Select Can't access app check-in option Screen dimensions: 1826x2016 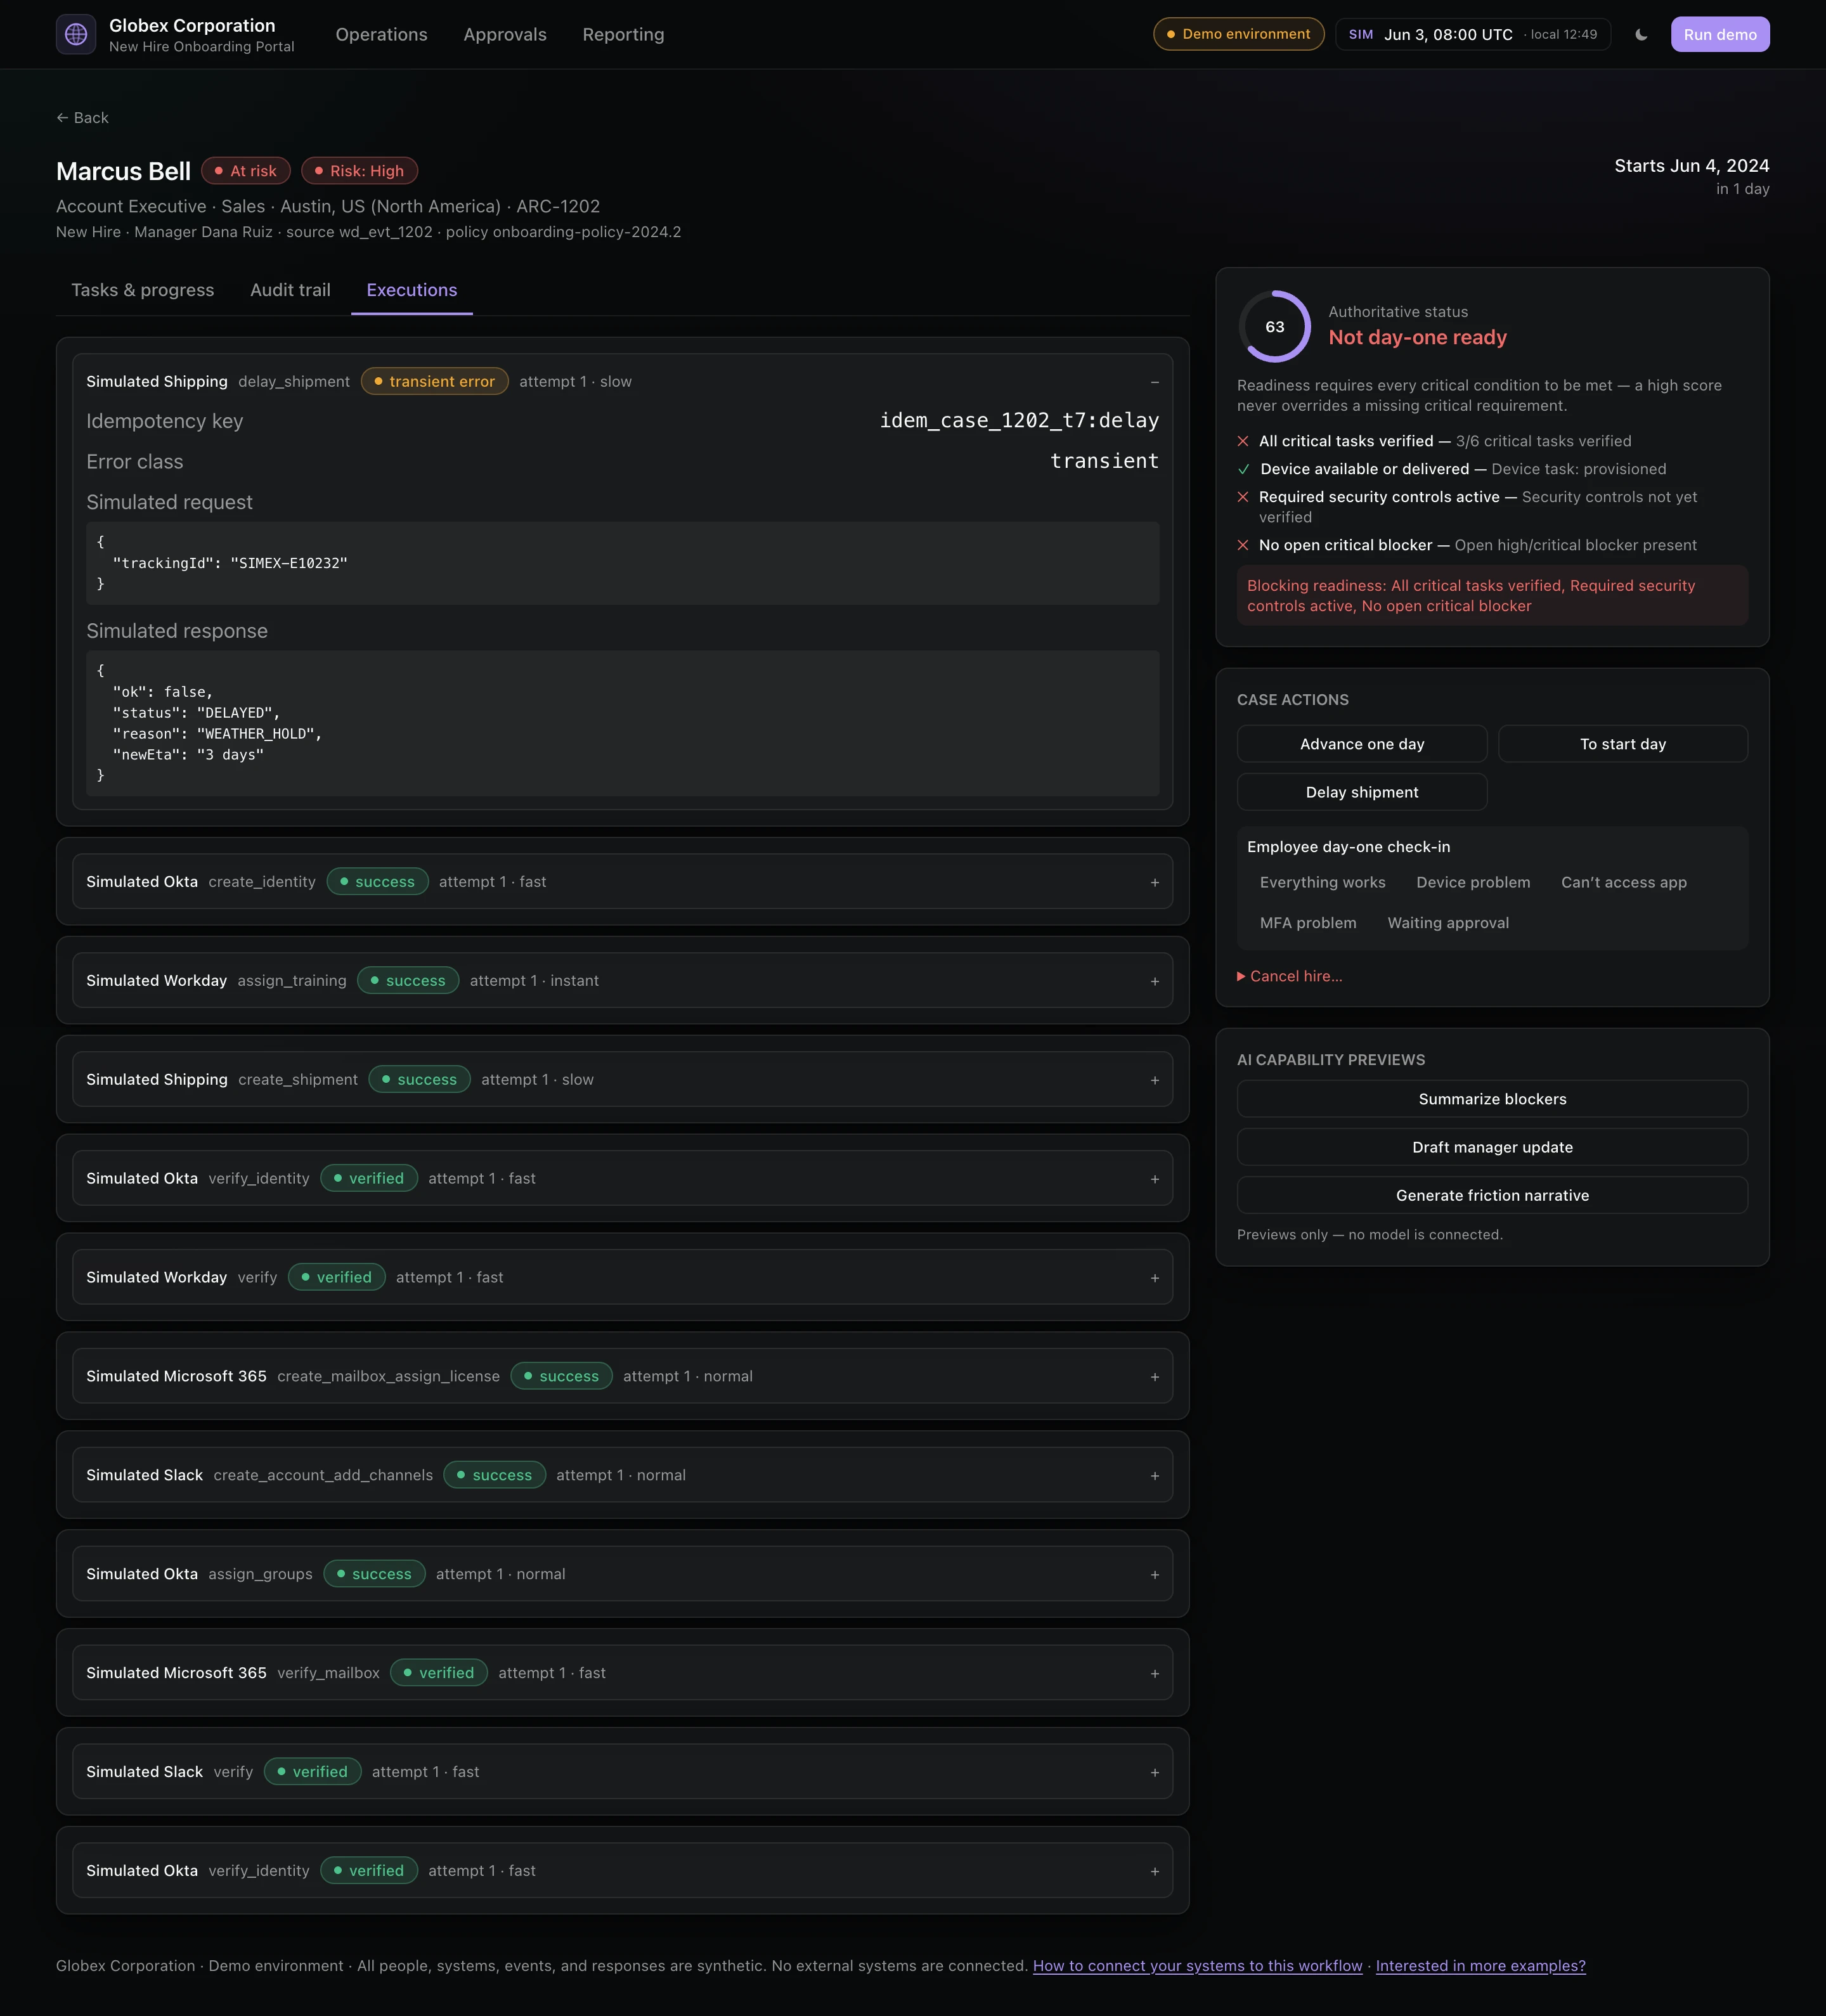point(1624,882)
